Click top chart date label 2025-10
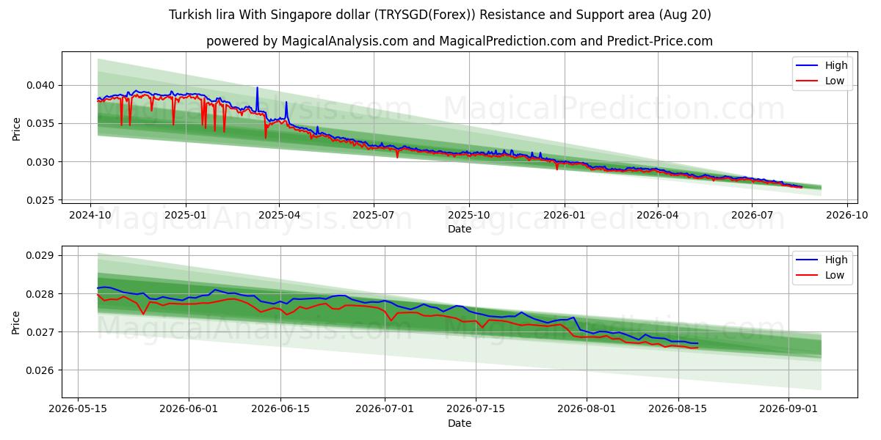Image resolution: width=881 pixels, height=440 pixels. [468, 216]
